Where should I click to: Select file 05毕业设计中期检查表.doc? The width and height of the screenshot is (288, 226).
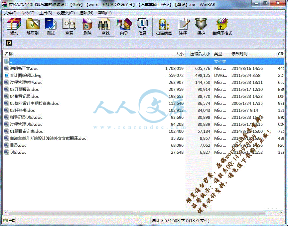pos(34,103)
